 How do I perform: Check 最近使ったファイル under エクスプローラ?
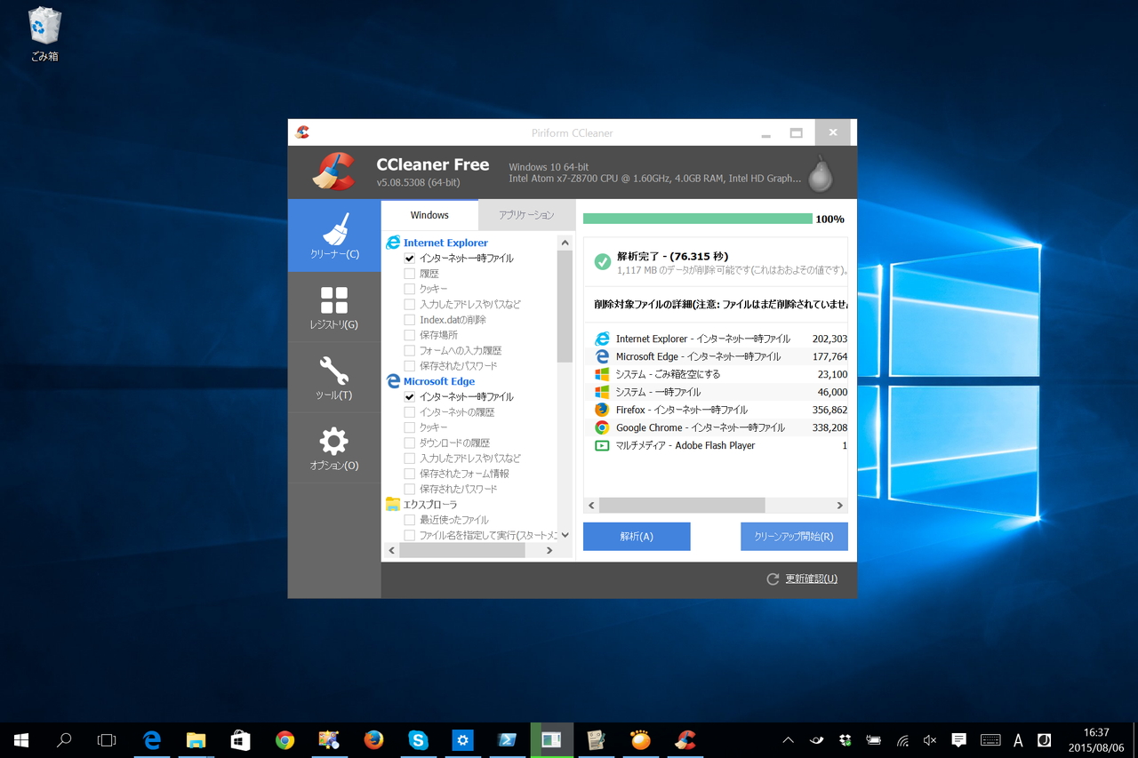coord(410,519)
